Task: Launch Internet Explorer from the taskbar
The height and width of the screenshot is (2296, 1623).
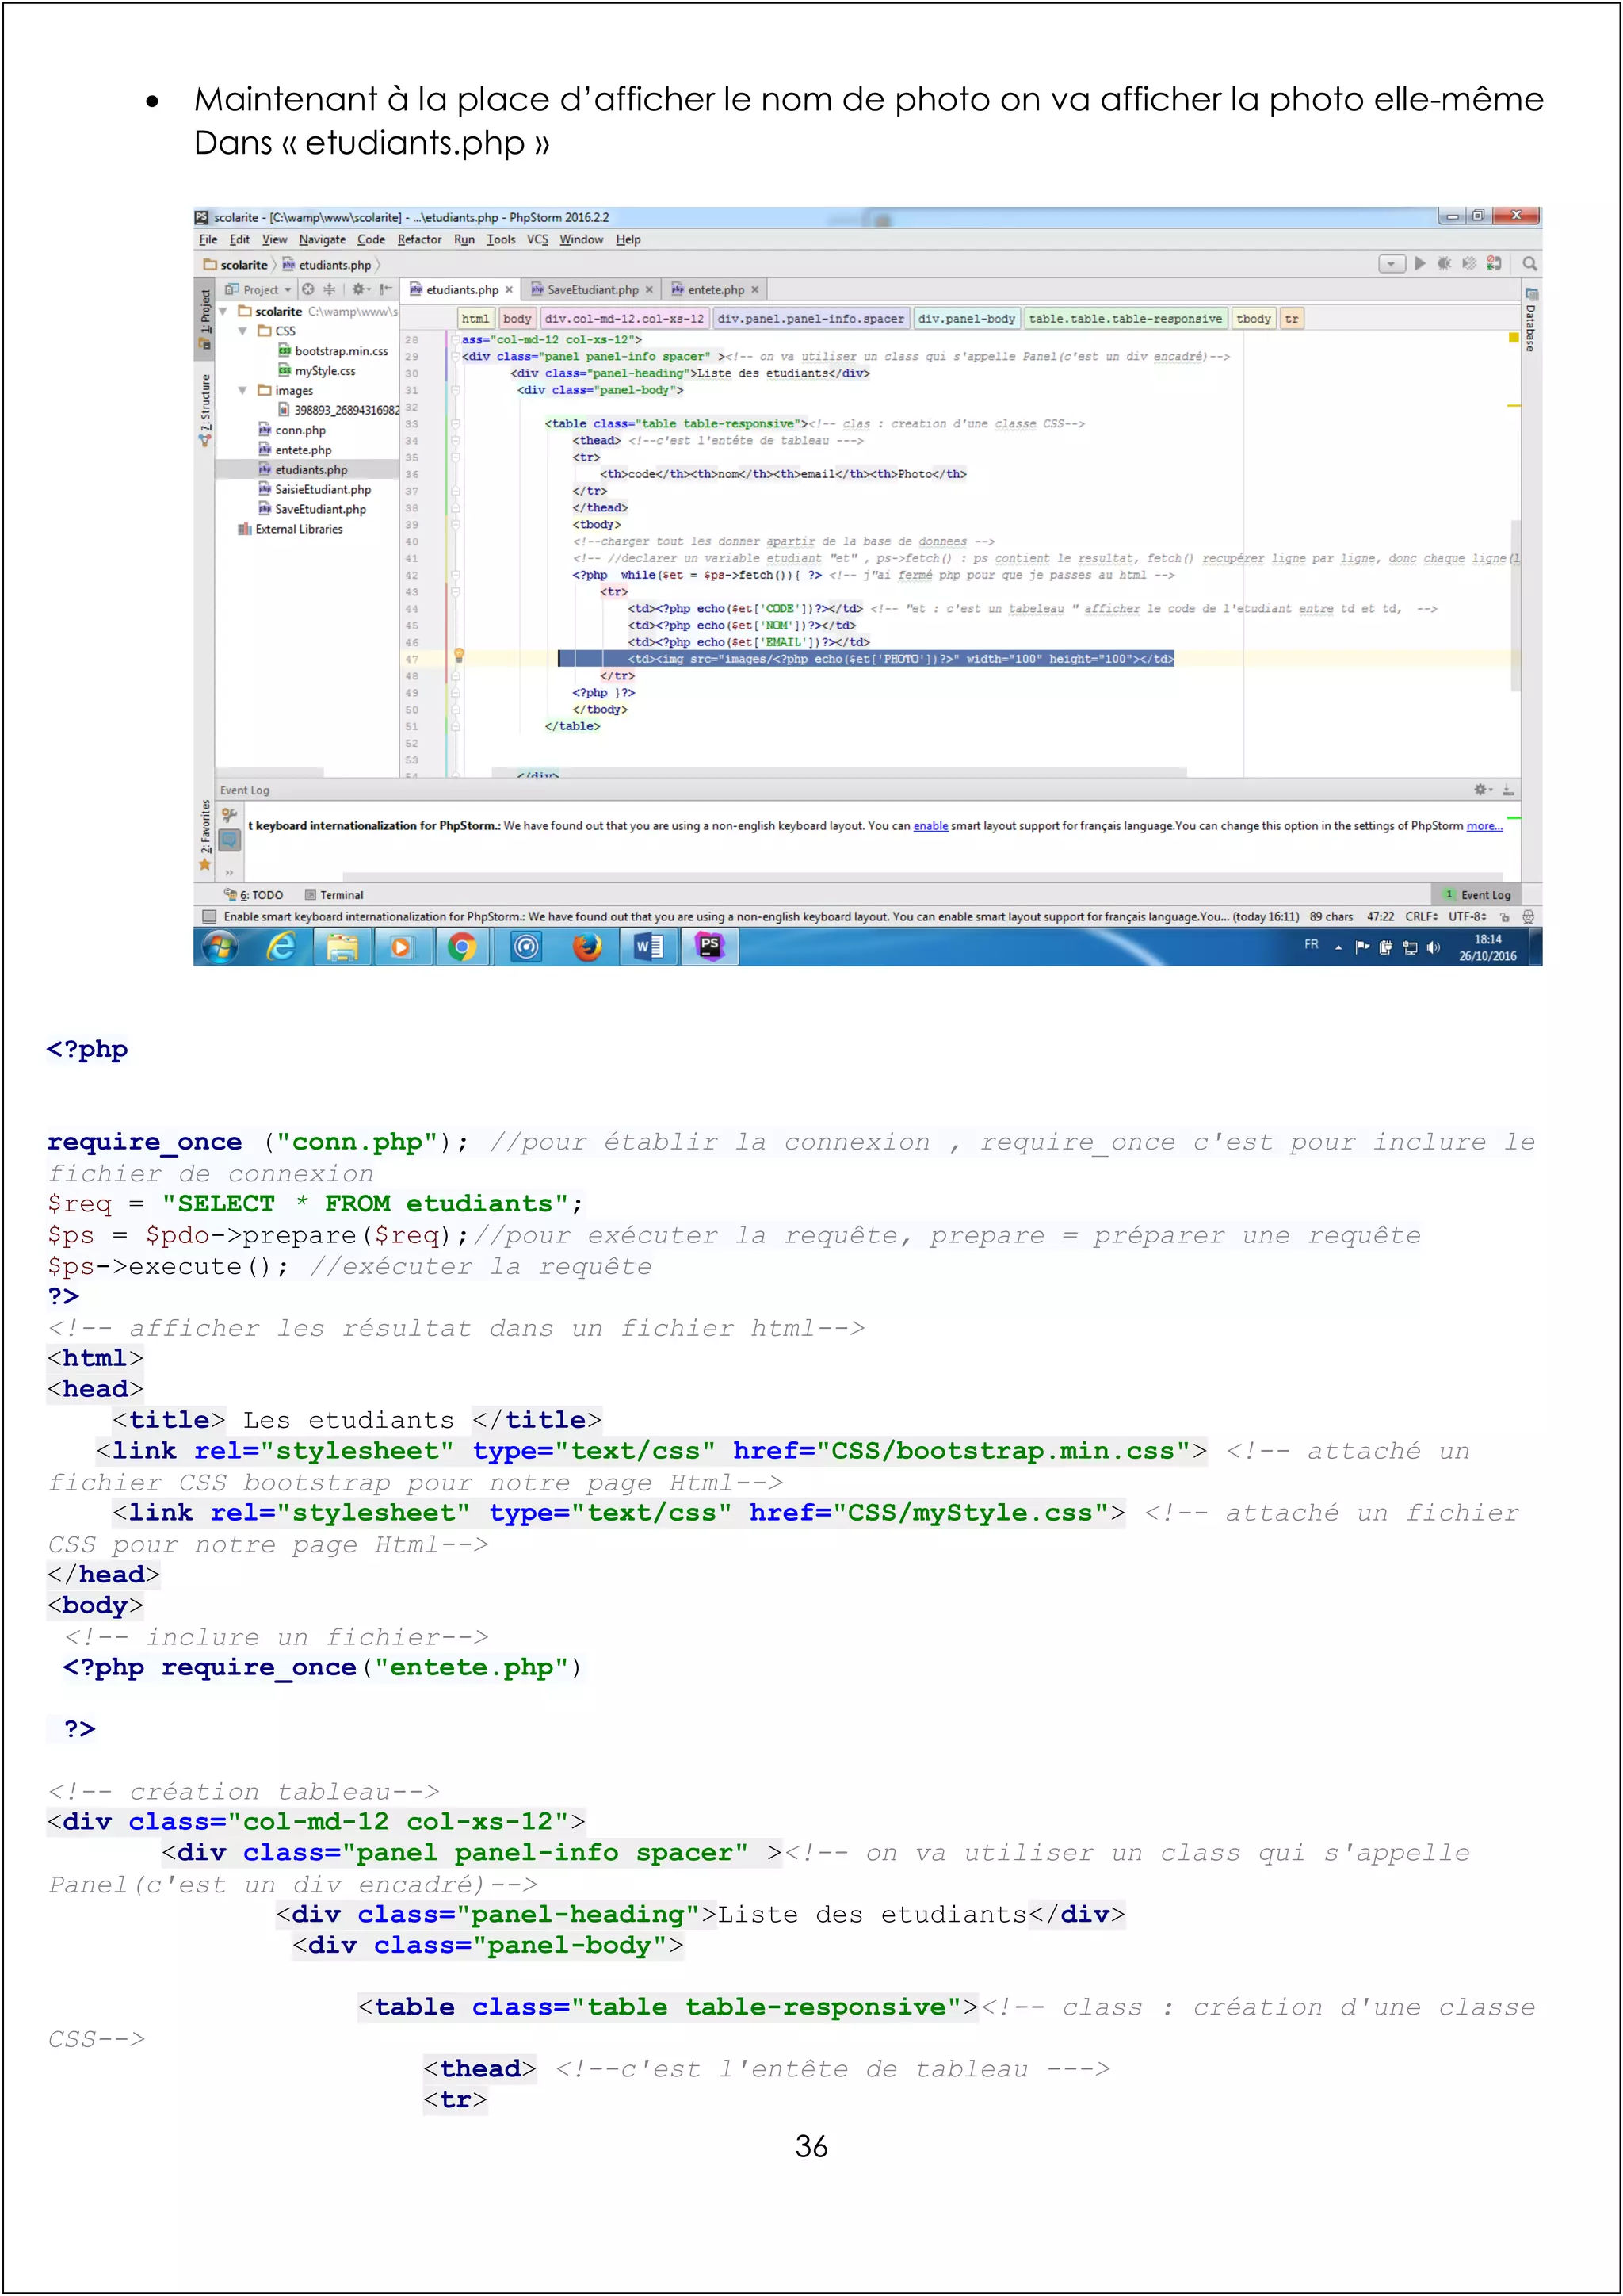Action: [282, 946]
